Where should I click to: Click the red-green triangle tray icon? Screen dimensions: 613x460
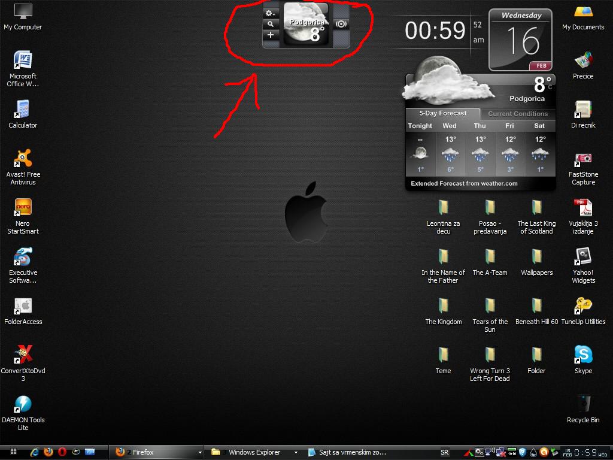pos(468,453)
